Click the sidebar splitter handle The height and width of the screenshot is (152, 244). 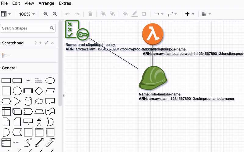[x=64, y=95]
